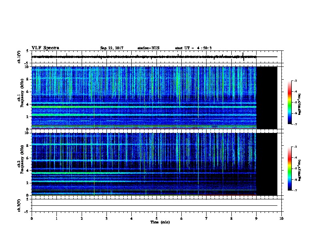Click the '4' tick on time axis

[132, 219]
